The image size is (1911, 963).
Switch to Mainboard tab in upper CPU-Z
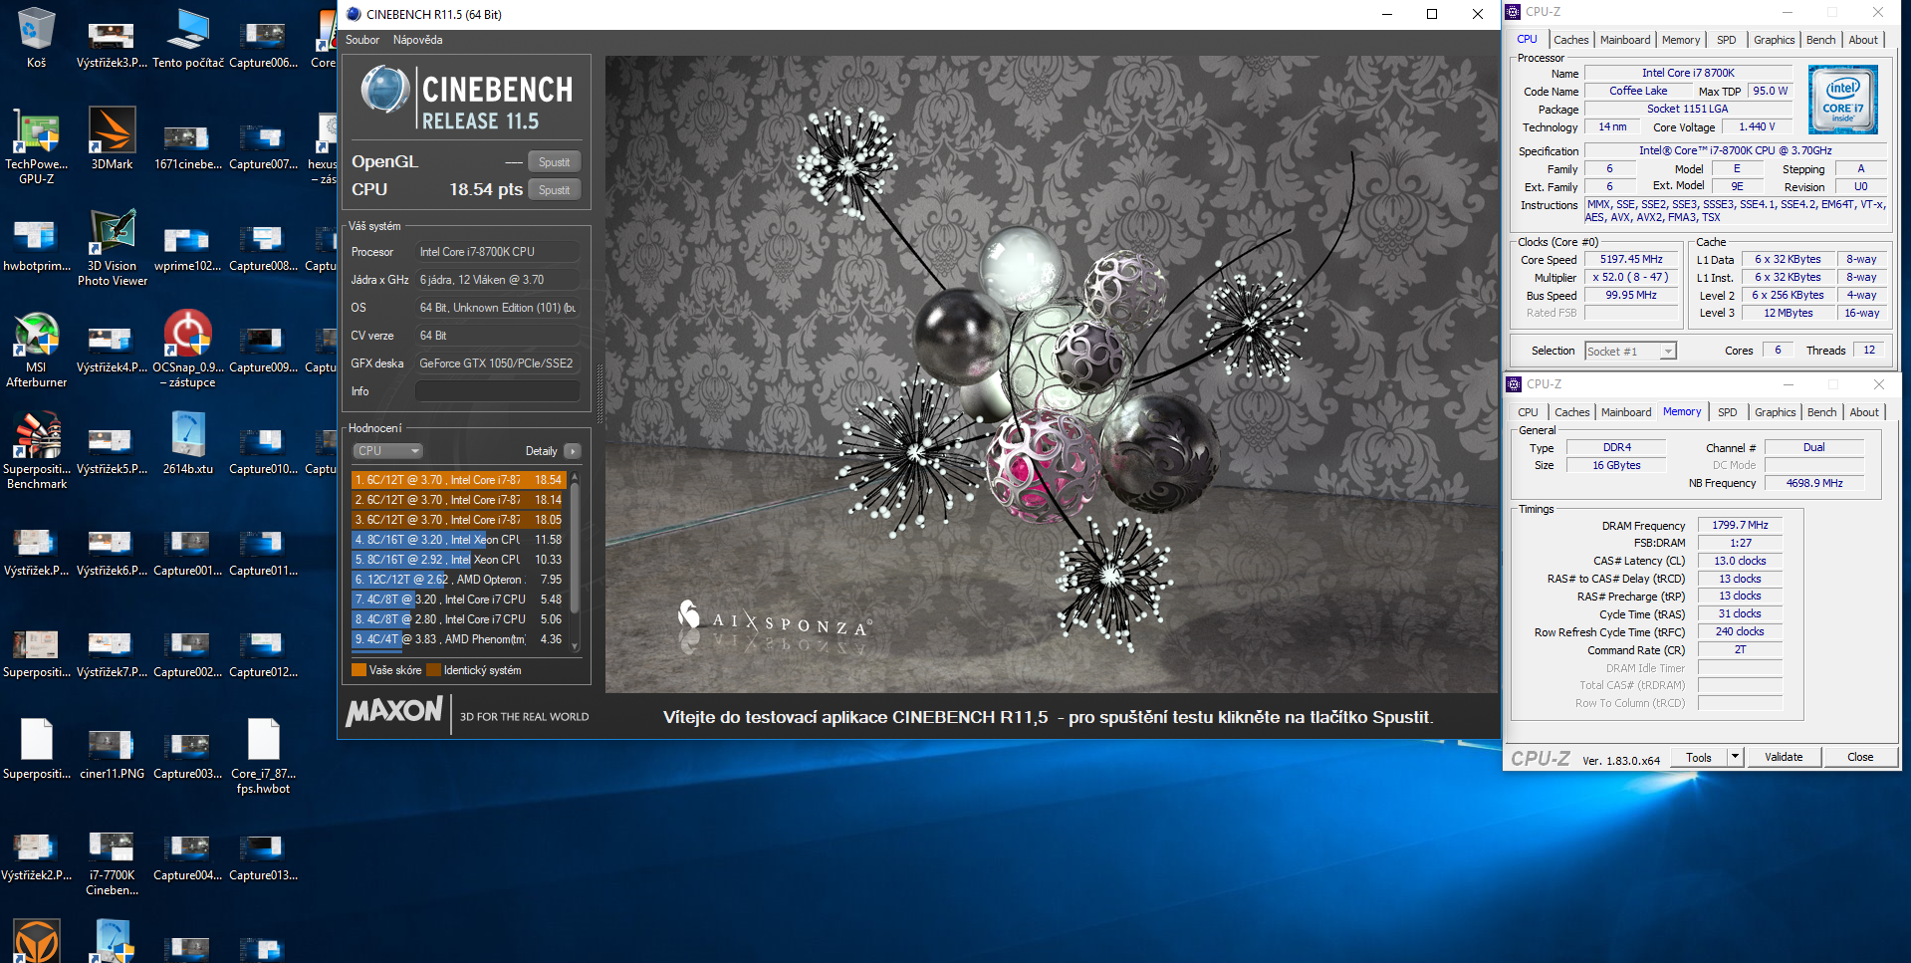point(1625,40)
